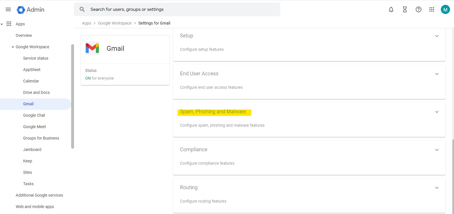Viewport: 454px width, 214px height.
Task: Focus the Search for users, groups or settings field
Action: (177, 9)
